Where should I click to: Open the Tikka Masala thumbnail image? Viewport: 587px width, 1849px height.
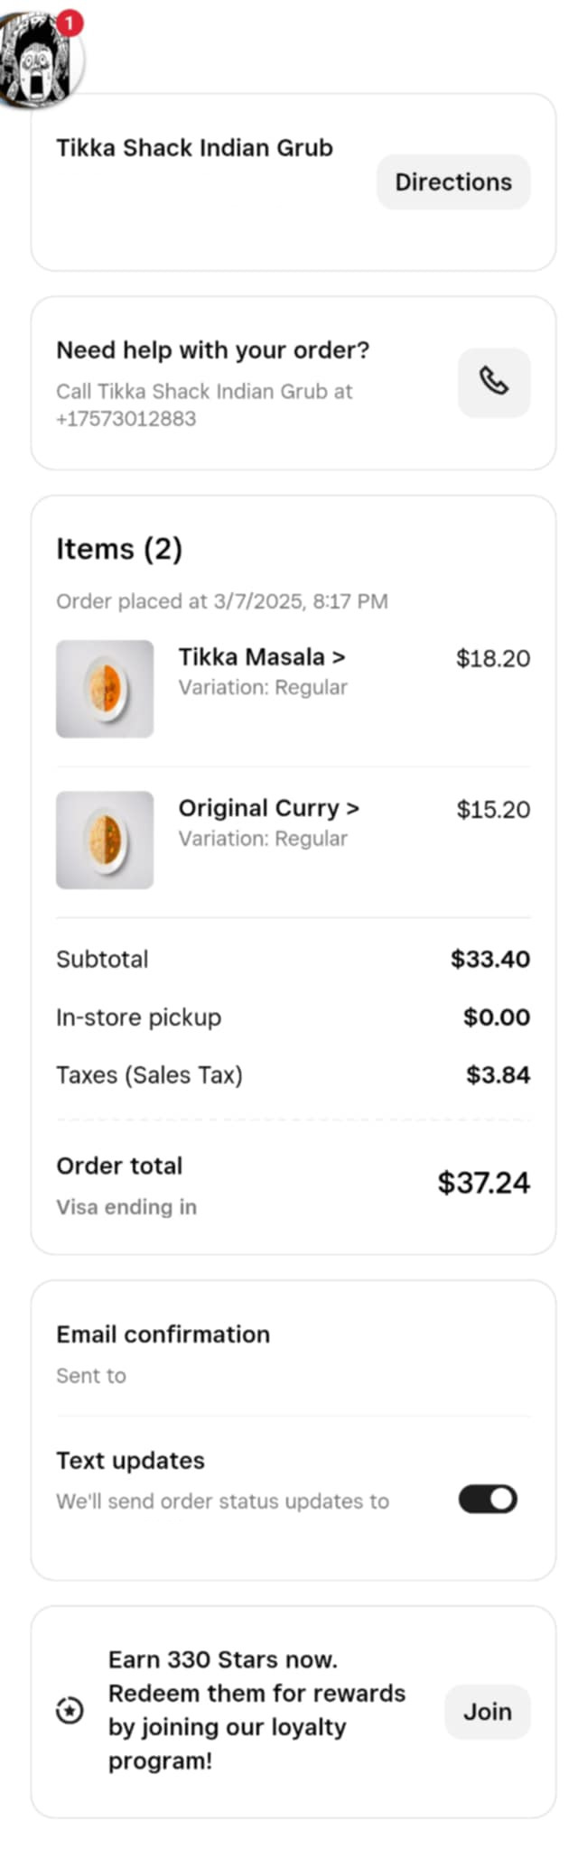pos(105,689)
